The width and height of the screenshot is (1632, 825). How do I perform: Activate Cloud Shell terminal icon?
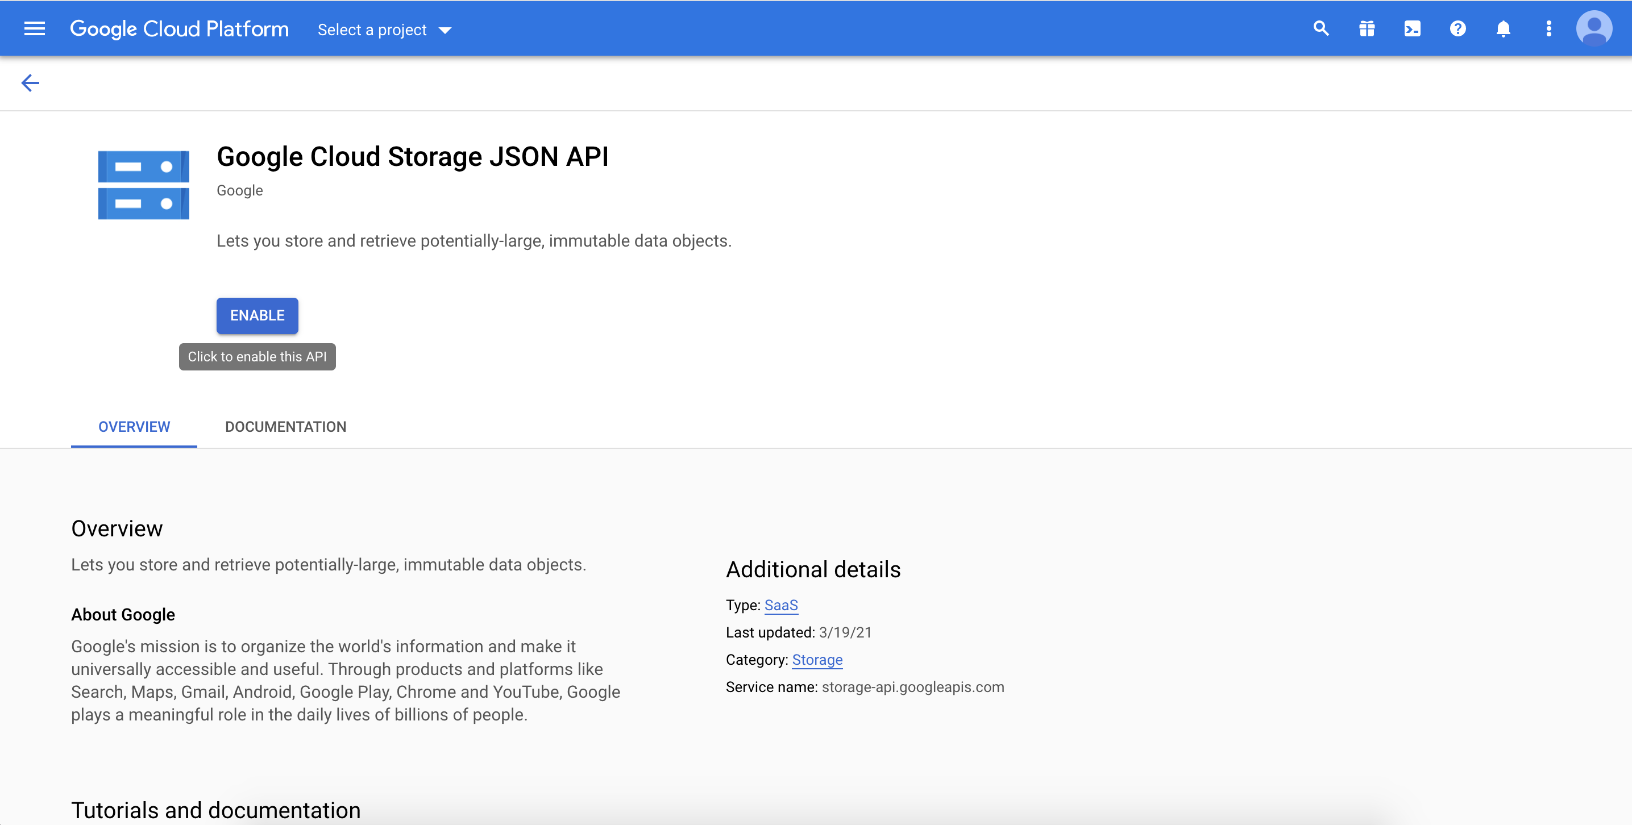[1412, 28]
